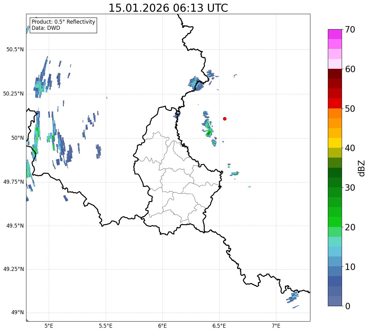
Task: Click the 6°E longitude label
Action: click(x=162, y=326)
